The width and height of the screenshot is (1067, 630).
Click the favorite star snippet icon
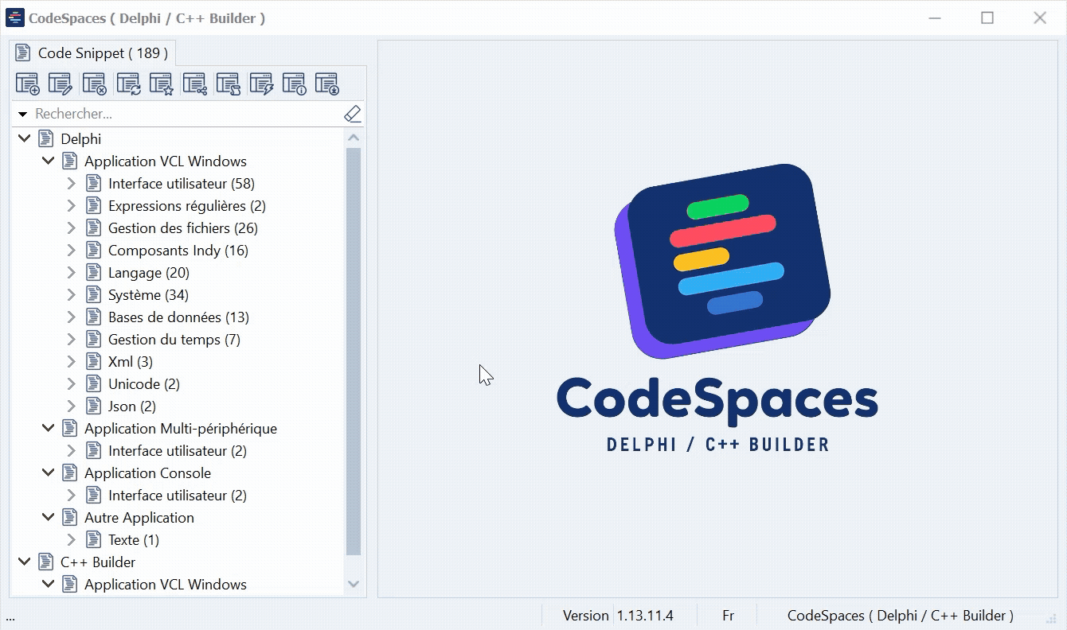click(x=161, y=84)
